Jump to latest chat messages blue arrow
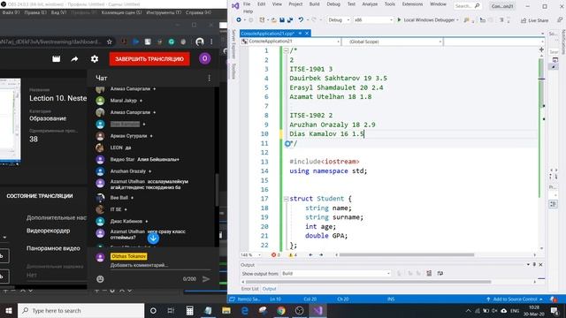 click(153, 238)
